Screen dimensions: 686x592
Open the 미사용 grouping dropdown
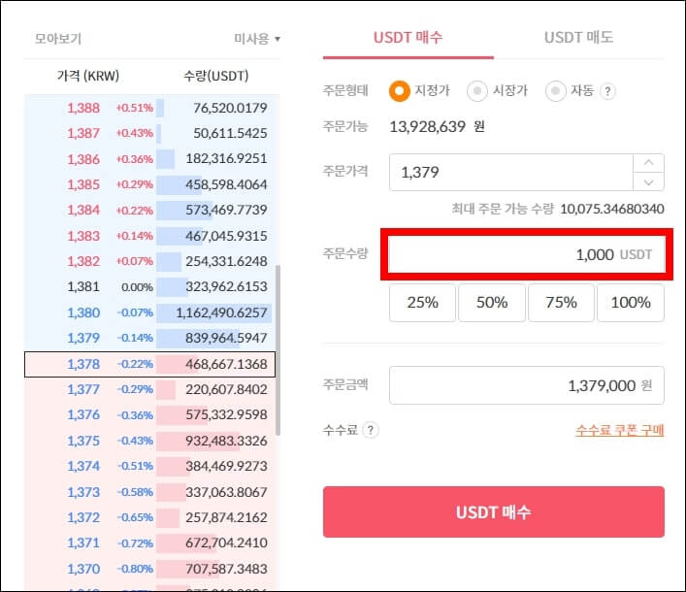click(x=257, y=39)
